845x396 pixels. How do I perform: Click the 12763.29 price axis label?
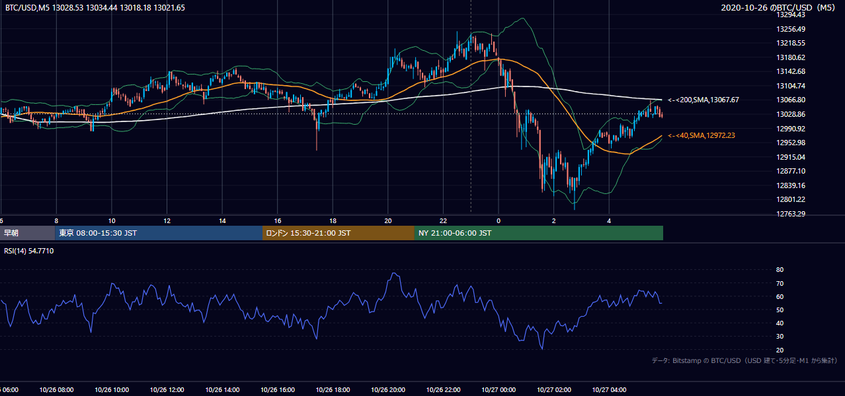[x=791, y=214]
